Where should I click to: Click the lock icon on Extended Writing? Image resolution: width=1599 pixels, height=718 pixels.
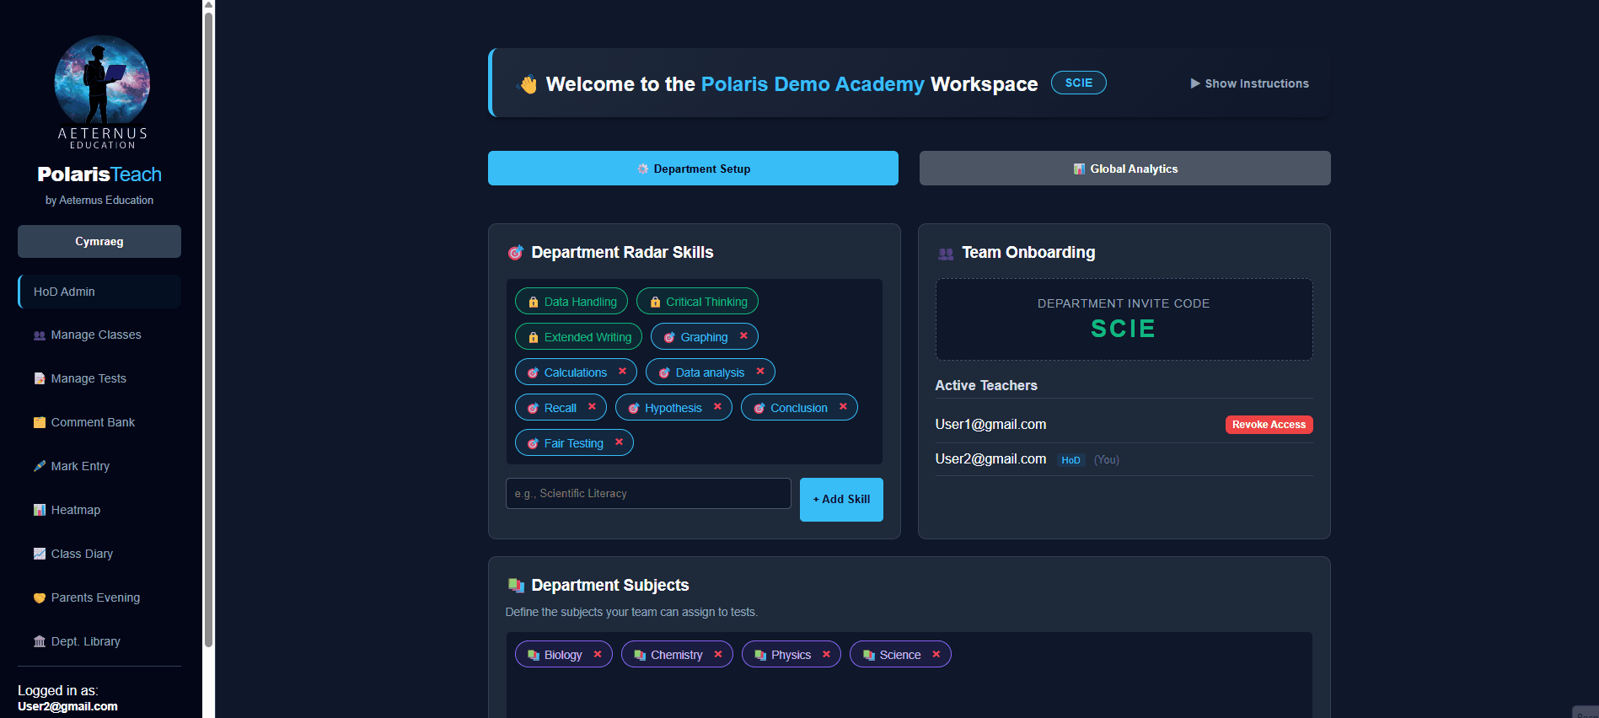[x=533, y=337]
